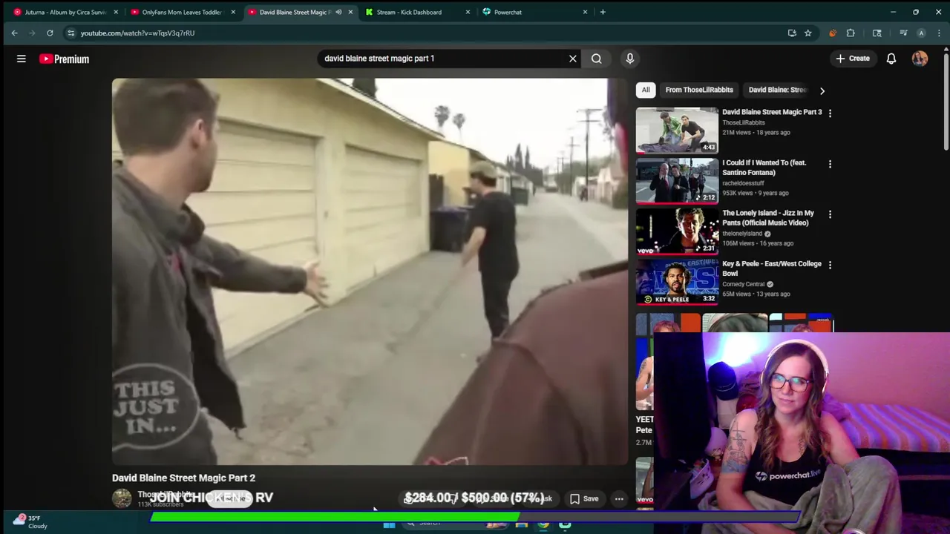Select the From ThoseLilRabbits chip
Image resolution: width=950 pixels, height=534 pixels.
click(x=699, y=90)
